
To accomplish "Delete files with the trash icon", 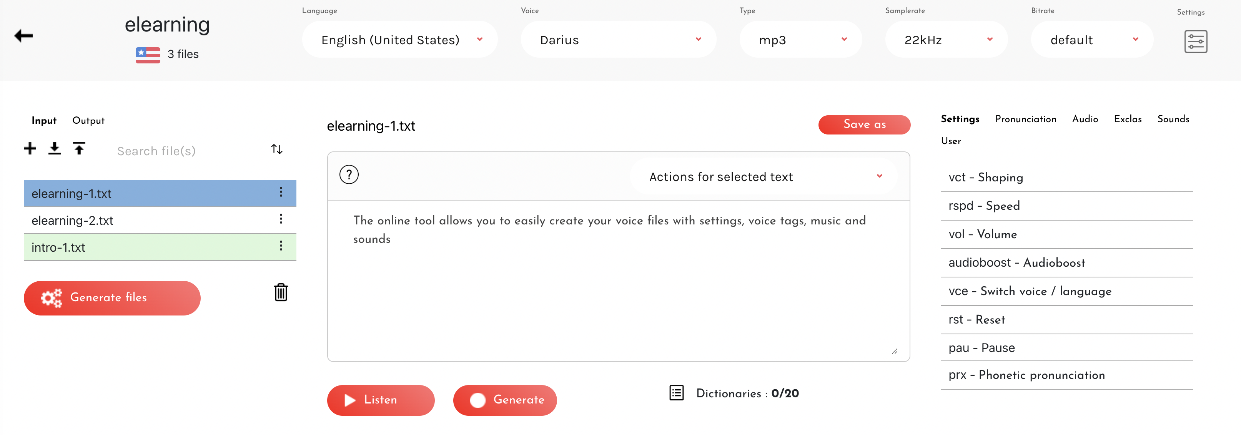I will pos(281,292).
